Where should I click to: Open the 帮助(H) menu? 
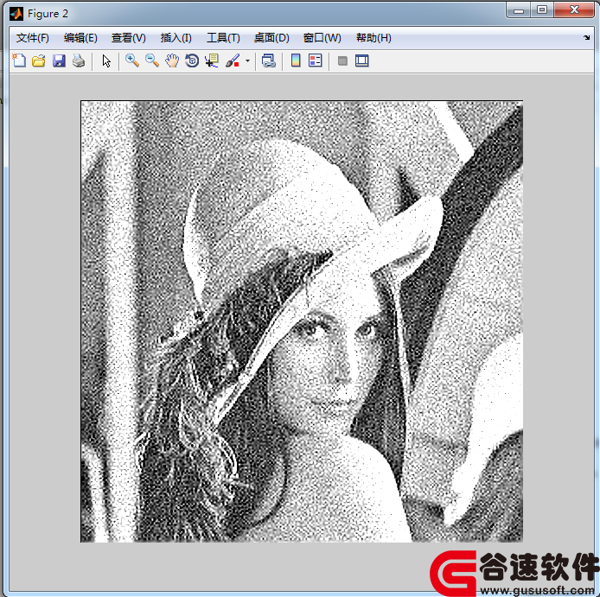click(373, 38)
